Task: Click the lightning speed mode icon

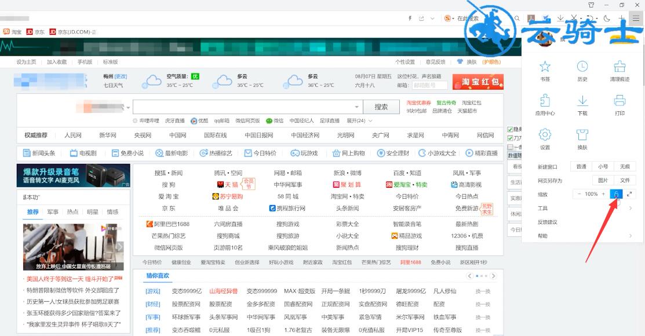Action: click(410, 19)
